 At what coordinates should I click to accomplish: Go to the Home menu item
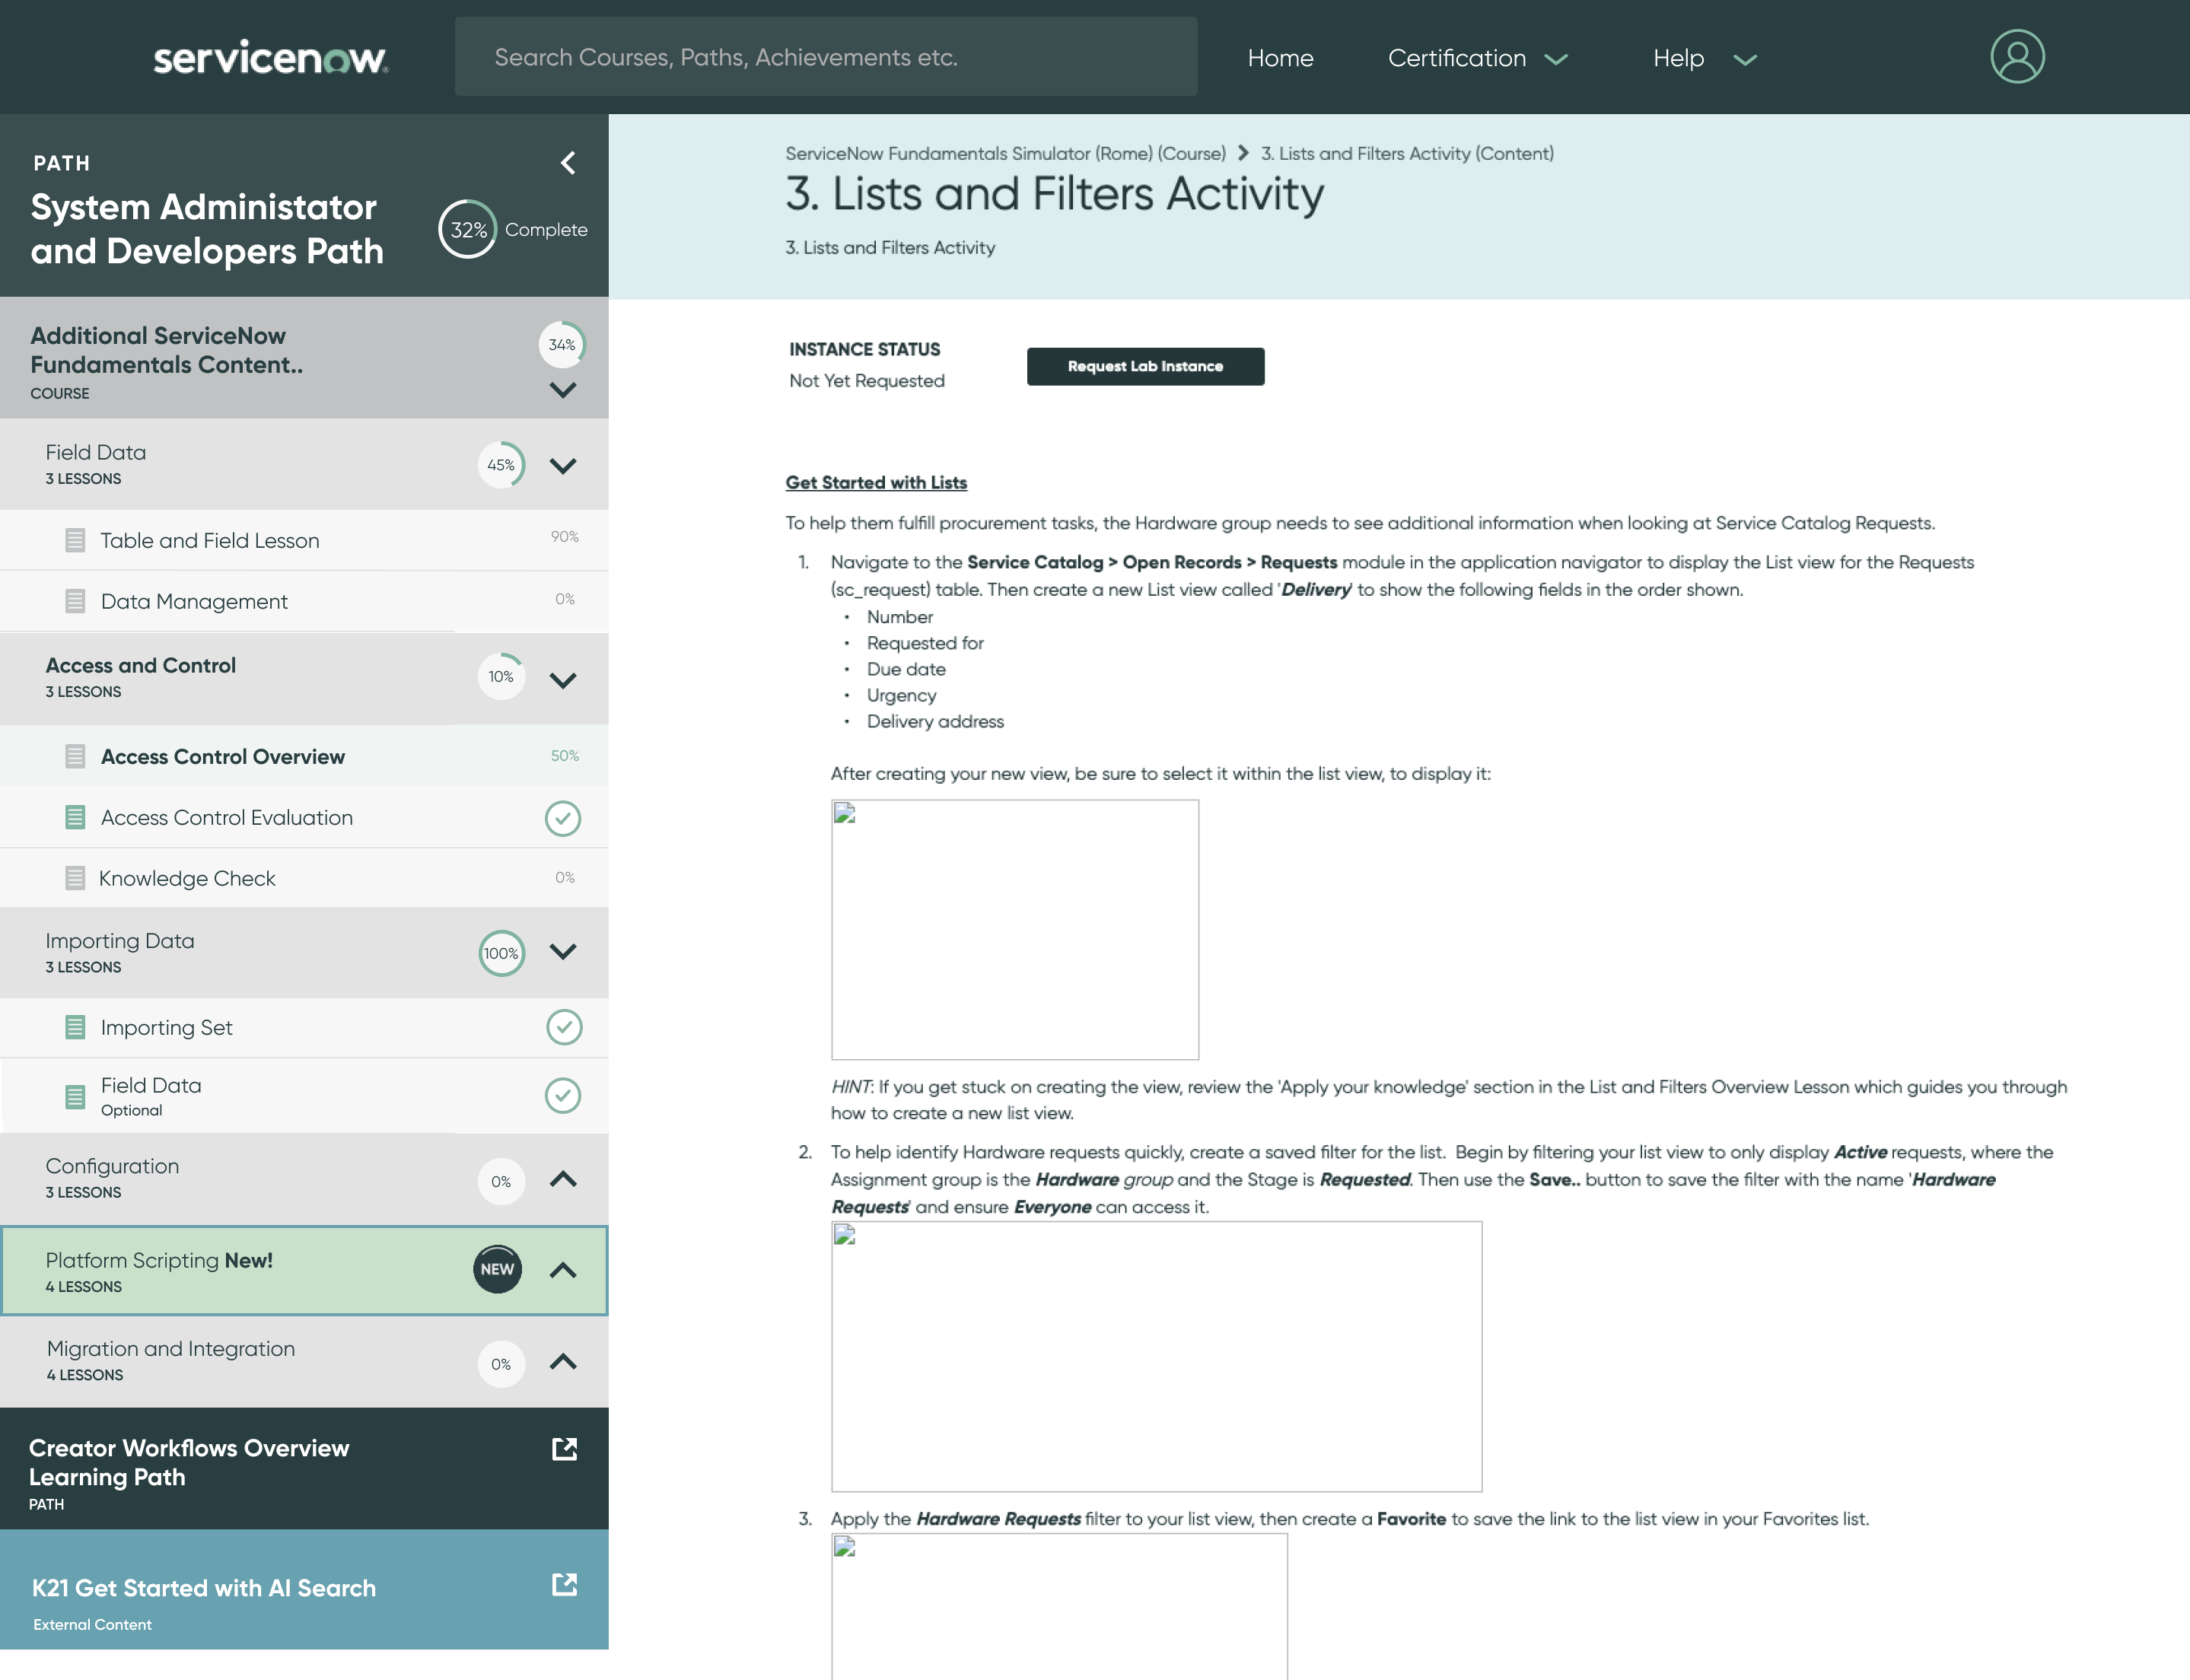(1280, 58)
